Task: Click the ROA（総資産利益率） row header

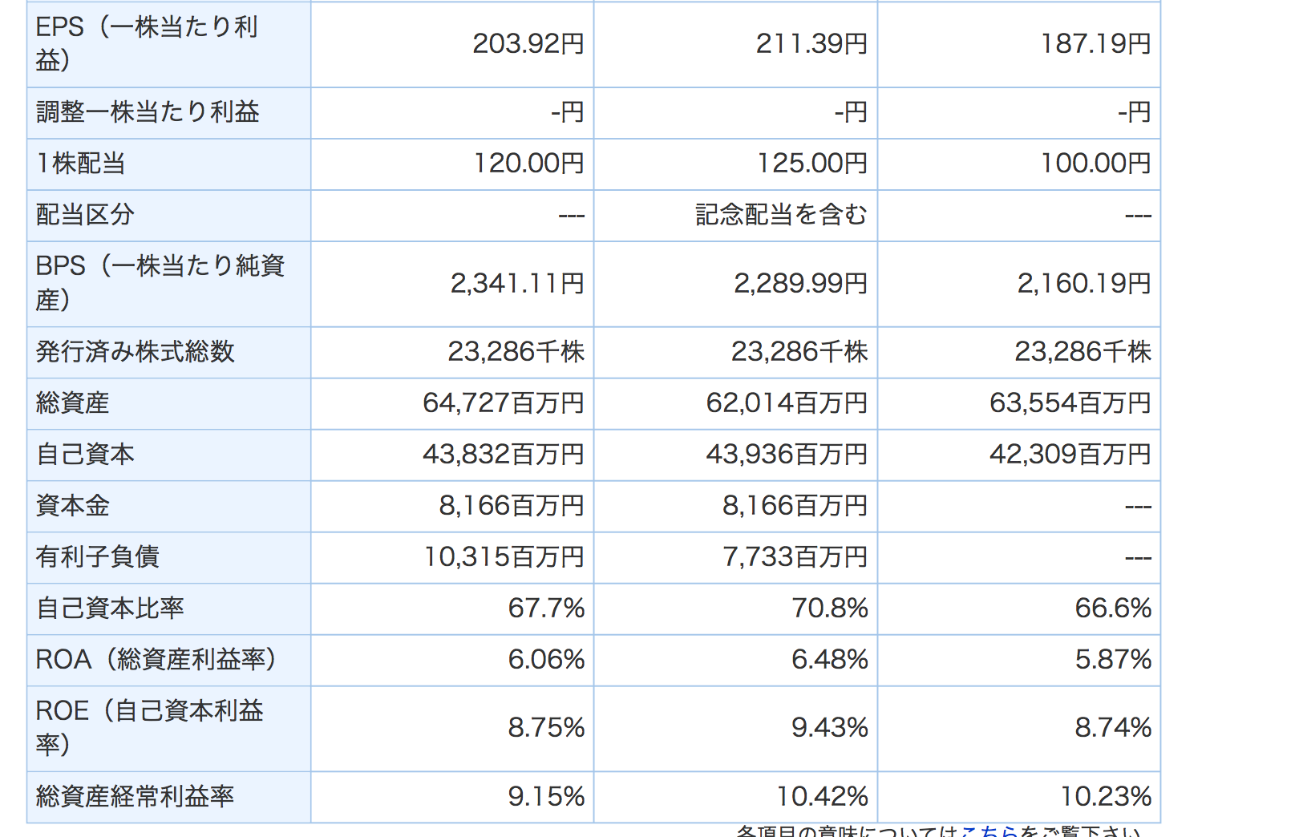Action: click(x=156, y=660)
